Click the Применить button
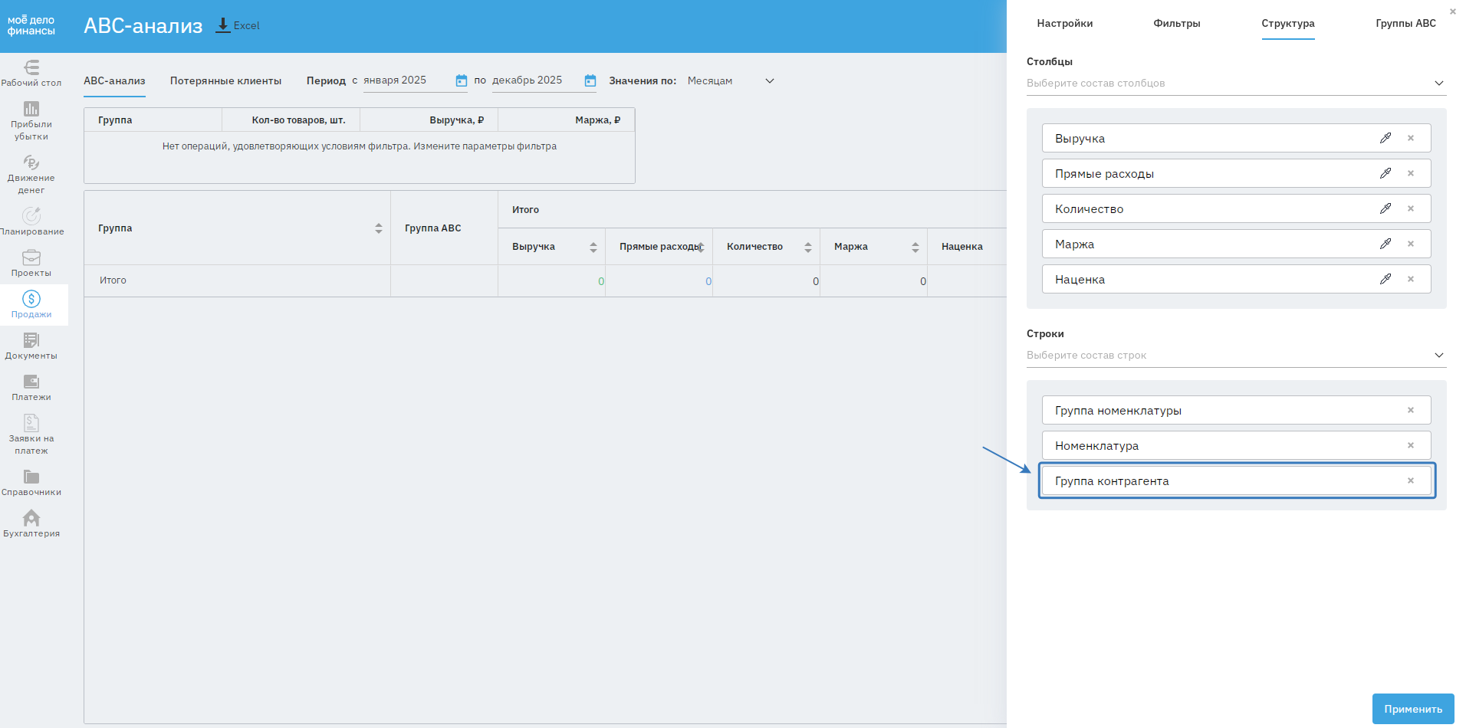Viewport: 1466px width, 728px height. pos(1412,709)
